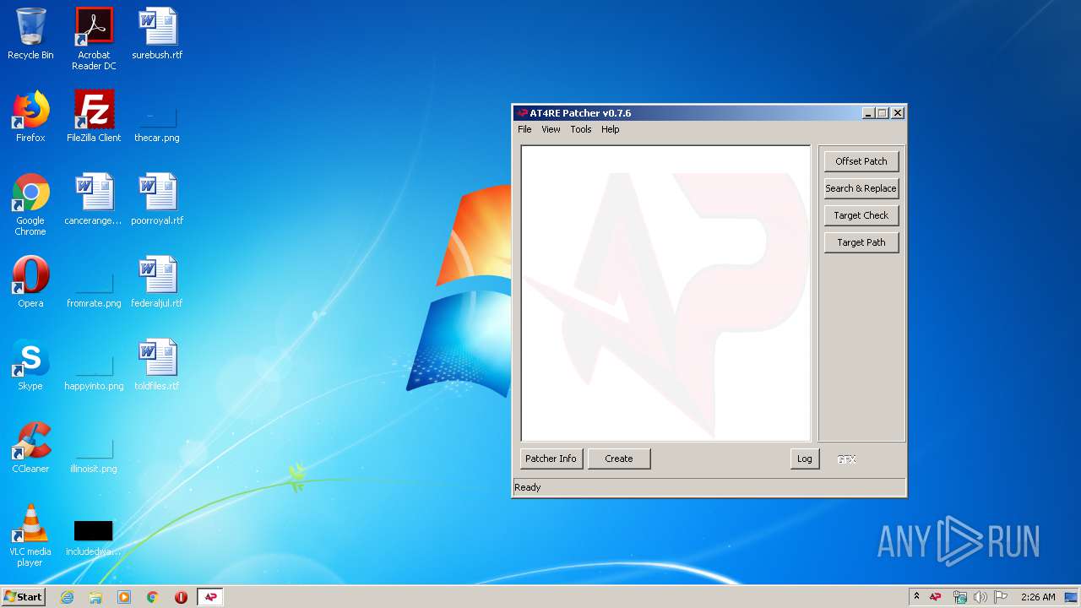Select the Firefox desktop icon
This screenshot has width=1081, height=608.
30,117
